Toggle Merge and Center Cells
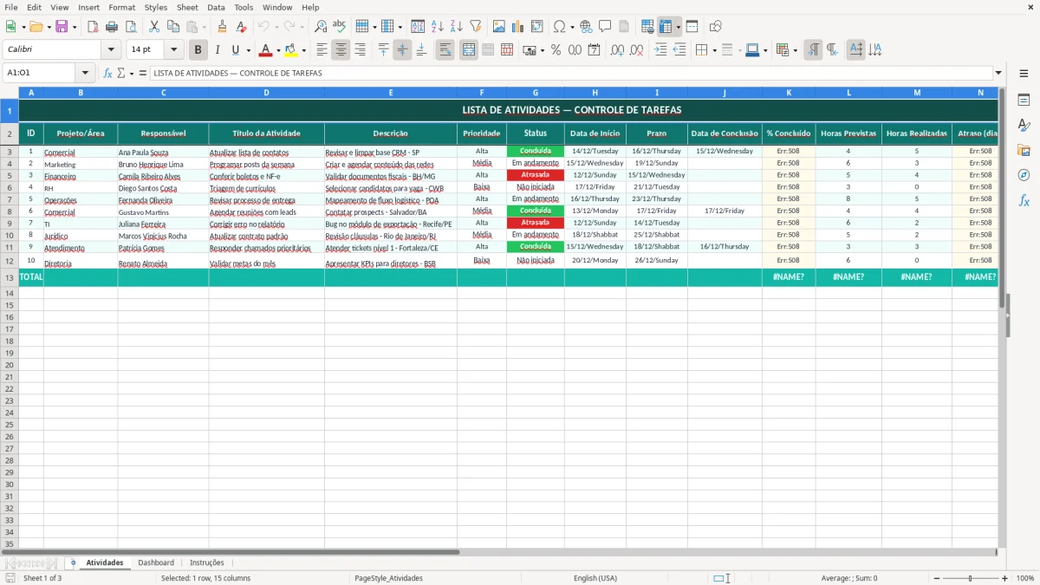 coord(468,50)
